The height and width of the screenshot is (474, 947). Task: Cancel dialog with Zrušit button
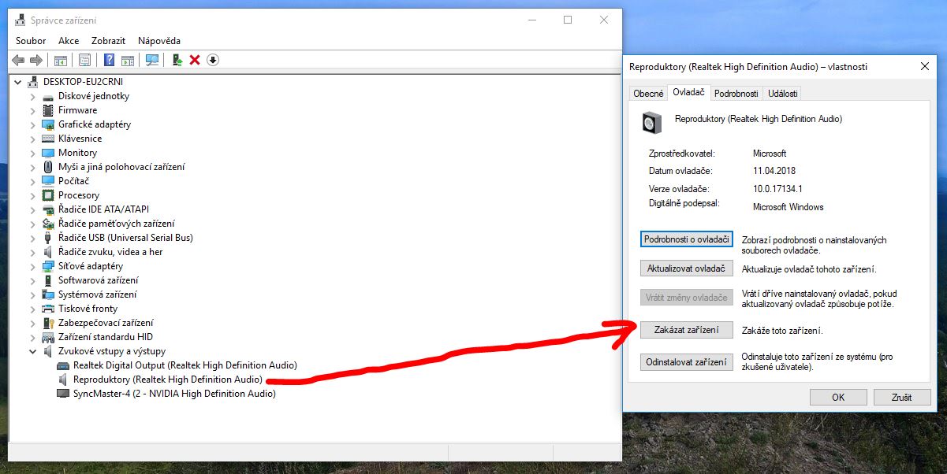[x=902, y=398]
